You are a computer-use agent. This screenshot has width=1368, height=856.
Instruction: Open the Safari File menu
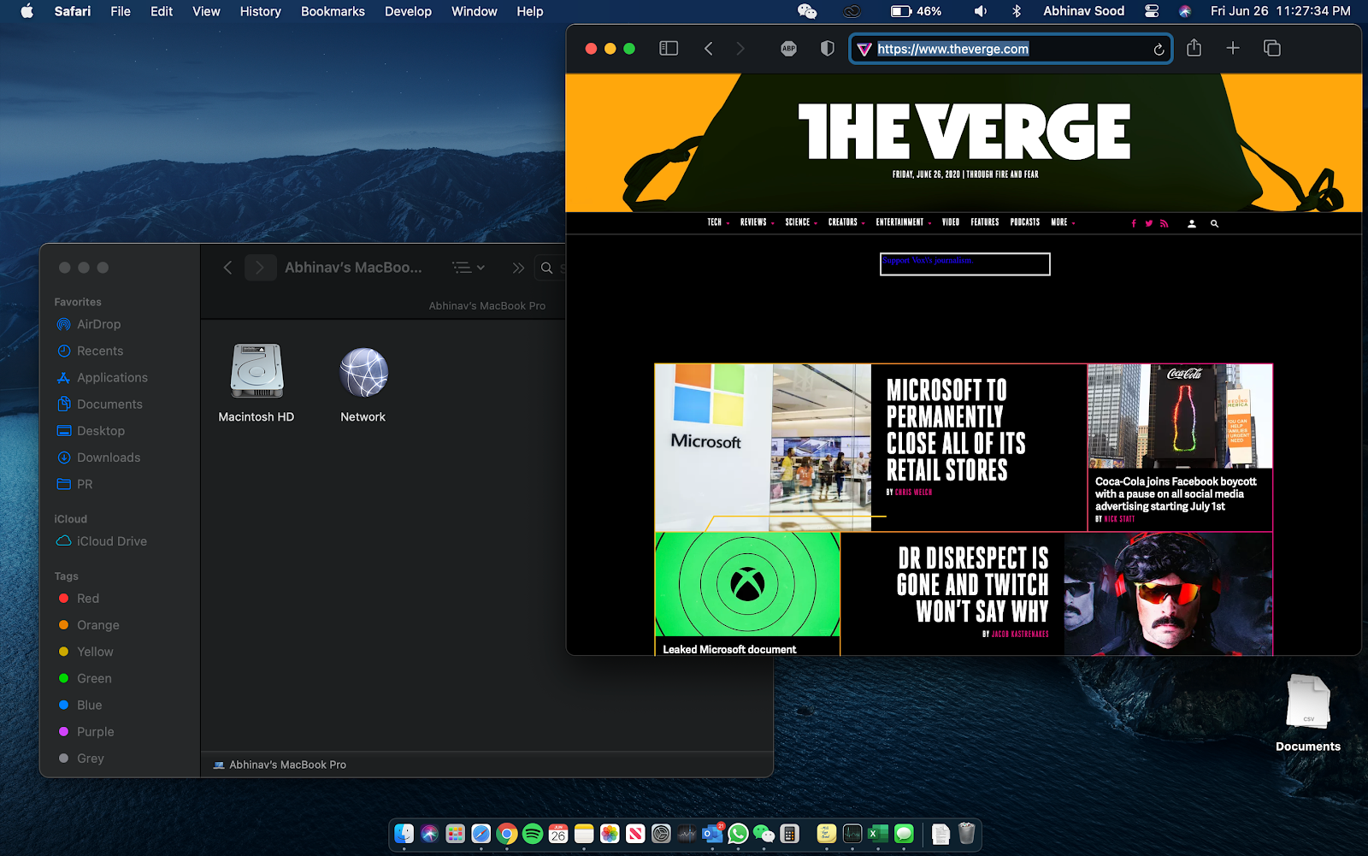pos(121,11)
